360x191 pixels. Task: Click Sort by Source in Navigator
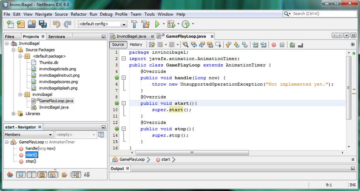pyautogui.click(x=87, y=175)
